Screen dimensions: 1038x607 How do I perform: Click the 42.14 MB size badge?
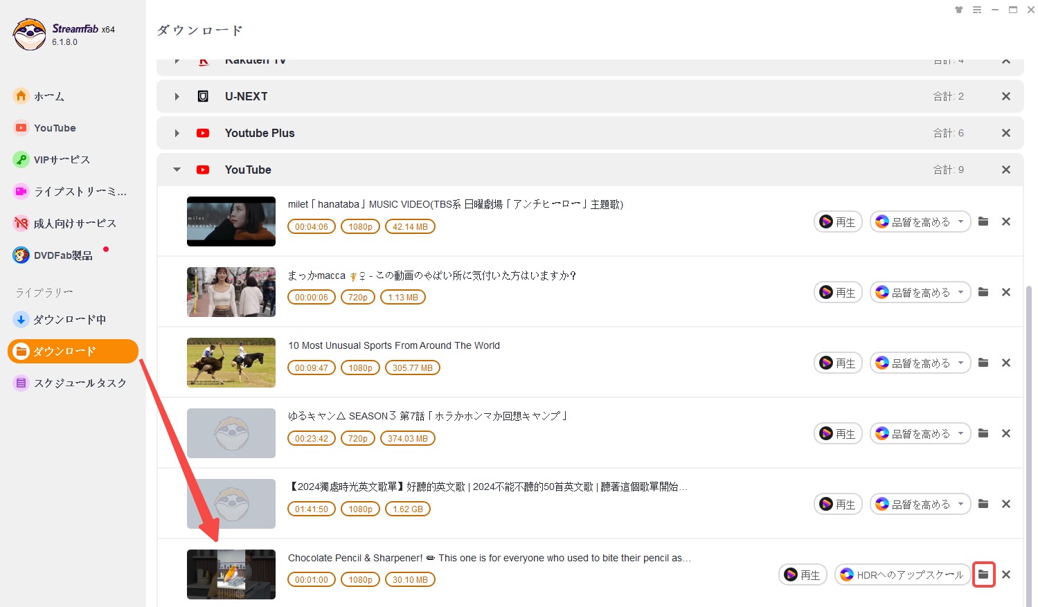point(410,226)
